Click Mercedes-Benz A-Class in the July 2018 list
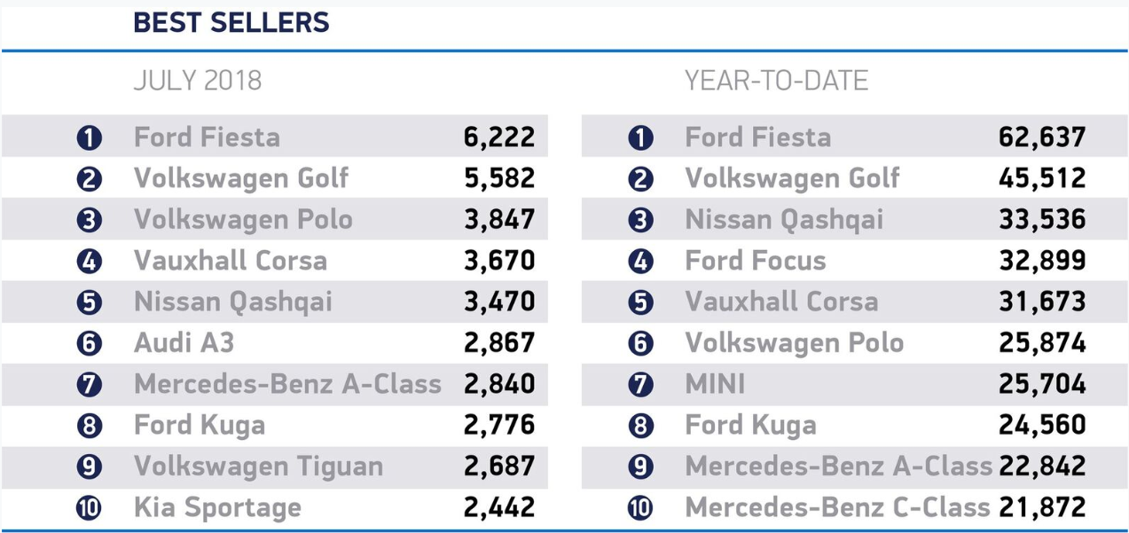The width and height of the screenshot is (1129, 533). (x=287, y=384)
